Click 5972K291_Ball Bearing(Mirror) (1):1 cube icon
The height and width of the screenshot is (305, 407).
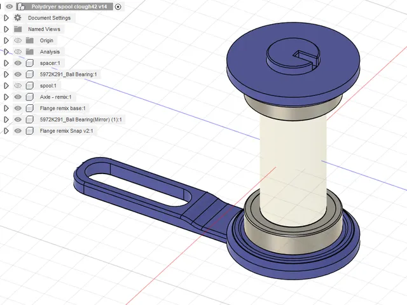tap(30, 119)
